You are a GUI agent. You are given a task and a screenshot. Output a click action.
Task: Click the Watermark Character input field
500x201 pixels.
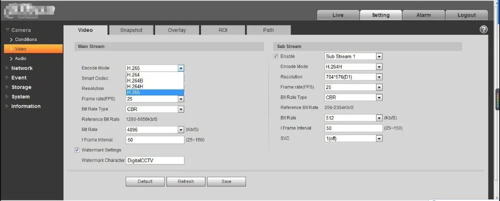click(x=155, y=160)
